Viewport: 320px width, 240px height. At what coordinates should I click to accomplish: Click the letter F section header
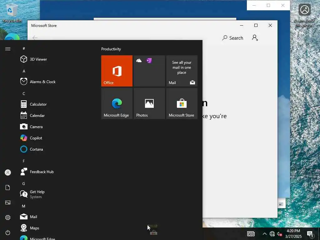tap(24, 161)
